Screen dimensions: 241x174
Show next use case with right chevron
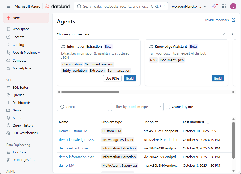(x=232, y=34)
